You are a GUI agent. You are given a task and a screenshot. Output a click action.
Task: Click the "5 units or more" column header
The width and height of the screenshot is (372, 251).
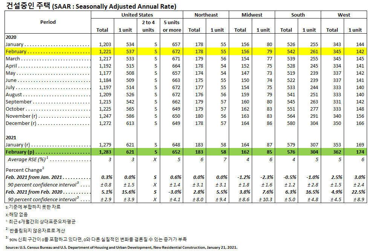[x=171, y=26]
